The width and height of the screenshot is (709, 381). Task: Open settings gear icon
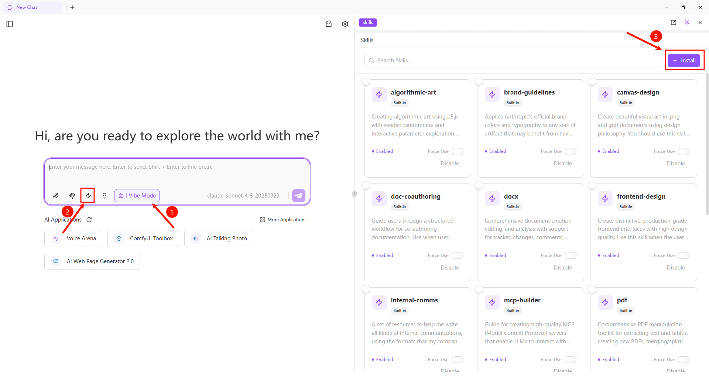pos(345,24)
